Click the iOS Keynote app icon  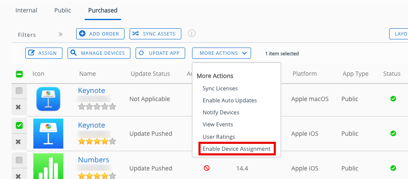coord(48,133)
